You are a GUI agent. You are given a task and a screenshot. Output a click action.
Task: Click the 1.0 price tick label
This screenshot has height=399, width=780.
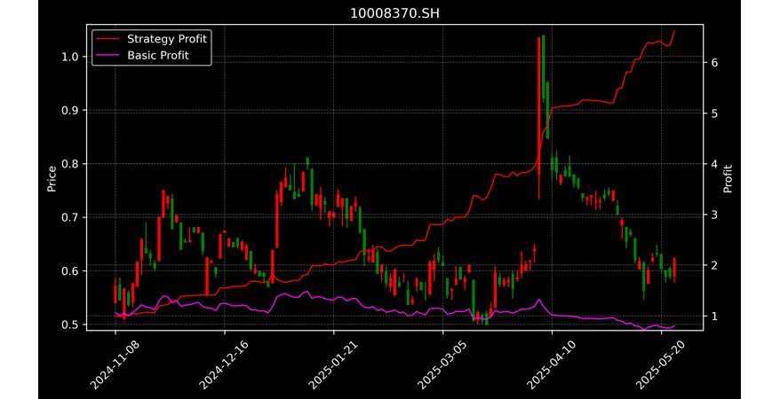coord(71,57)
